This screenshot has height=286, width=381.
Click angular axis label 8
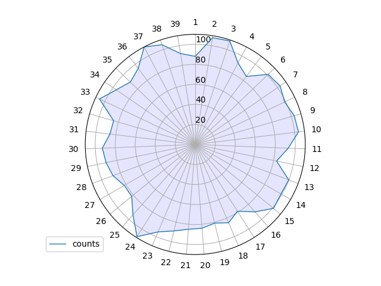(305, 92)
